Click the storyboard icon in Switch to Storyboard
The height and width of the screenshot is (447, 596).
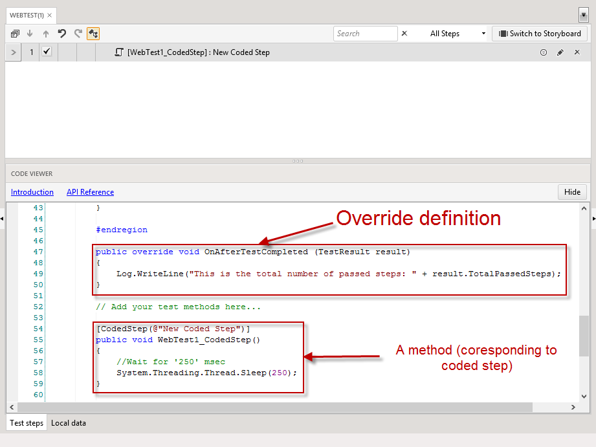[503, 34]
